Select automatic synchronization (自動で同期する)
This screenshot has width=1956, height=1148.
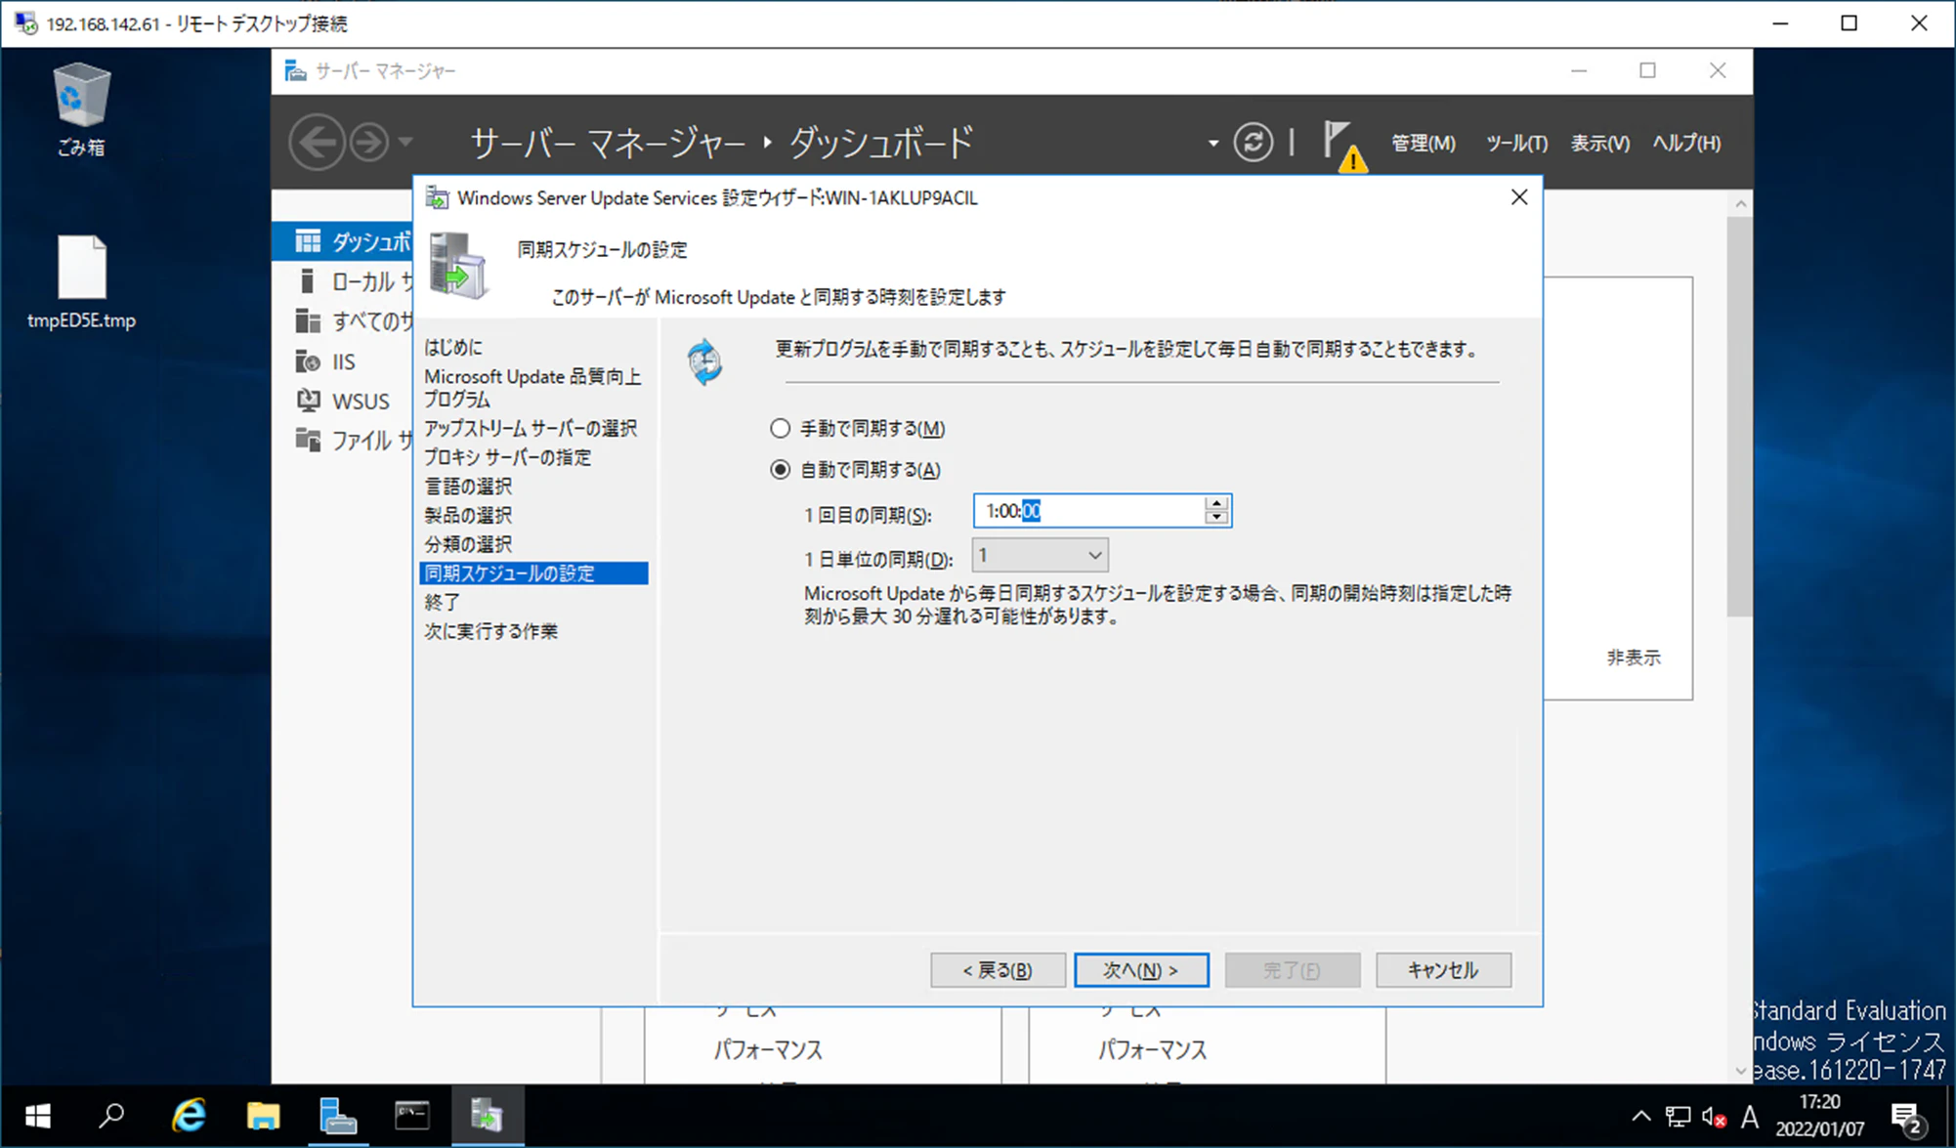pos(855,470)
